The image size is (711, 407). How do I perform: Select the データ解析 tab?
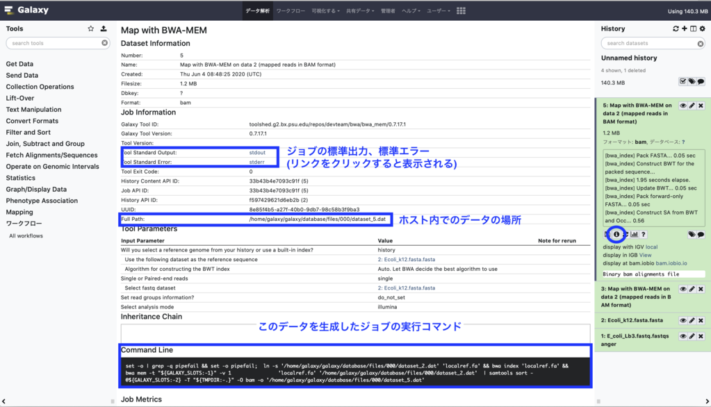pyautogui.click(x=258, y=11)
